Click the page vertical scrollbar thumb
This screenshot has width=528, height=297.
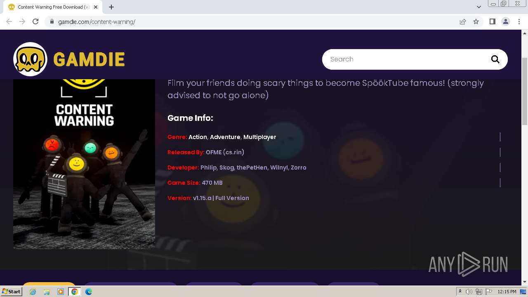(525, 91)
